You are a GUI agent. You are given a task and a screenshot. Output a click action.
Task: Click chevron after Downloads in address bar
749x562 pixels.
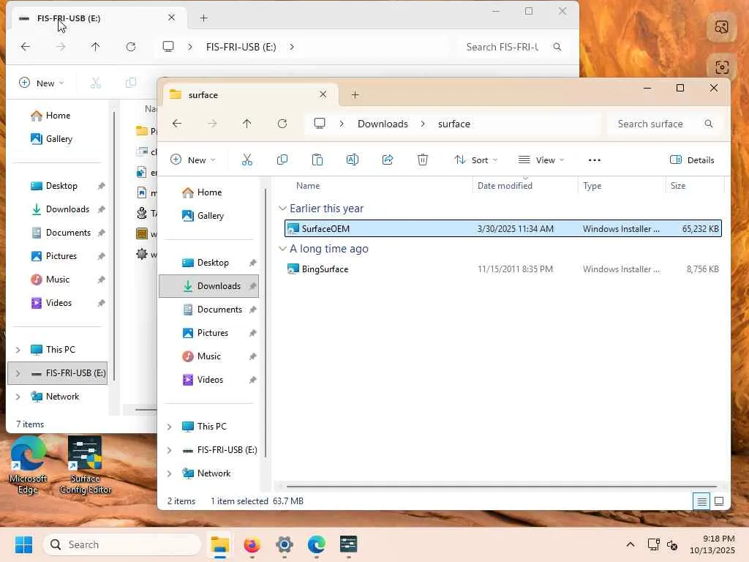pyautogui.click(x=423, y=124)
